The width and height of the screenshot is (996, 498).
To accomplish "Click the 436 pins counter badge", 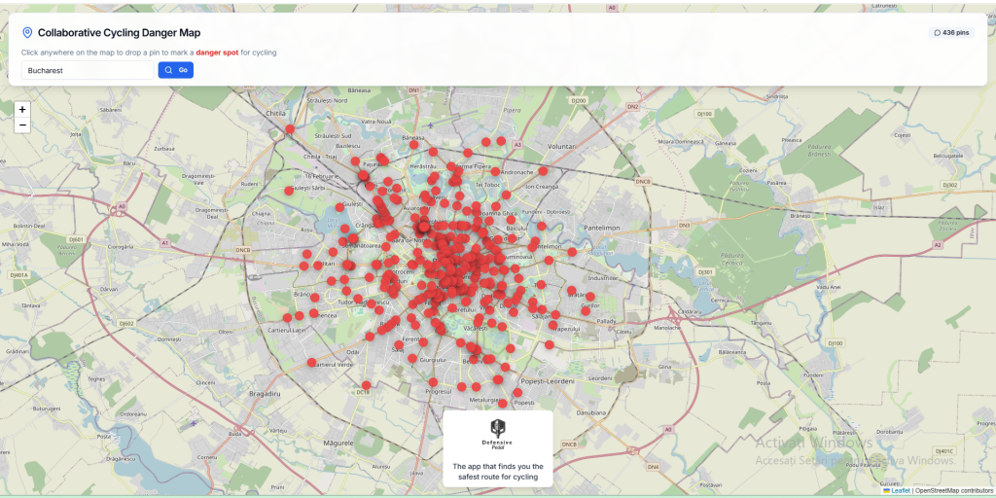I will [951, 32].
